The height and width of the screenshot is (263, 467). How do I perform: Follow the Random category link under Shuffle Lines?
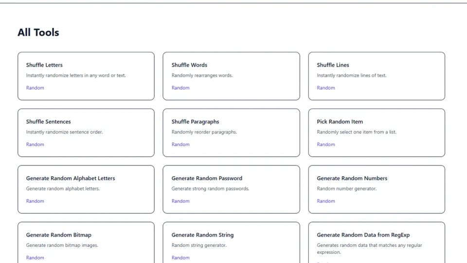click(326, 88)
